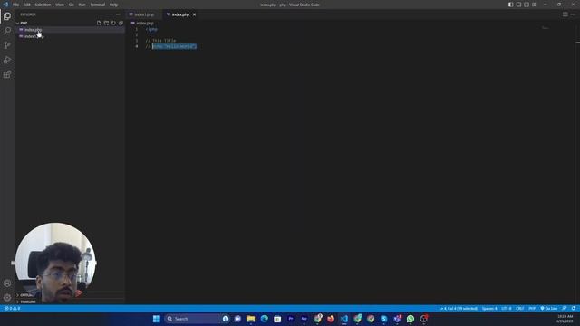Click the New File icon in Explorer

(x=99, y=23)
